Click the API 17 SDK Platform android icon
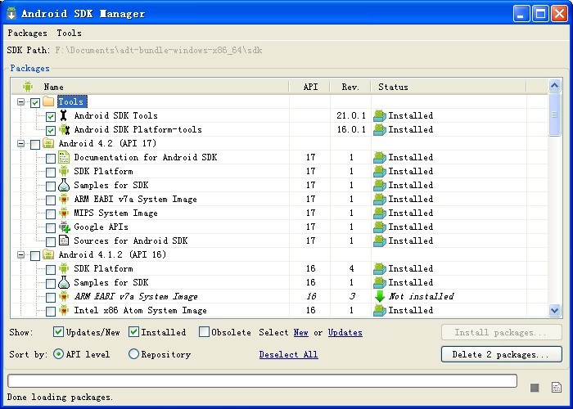Screen dimensions: 573x409 [64, 171]
